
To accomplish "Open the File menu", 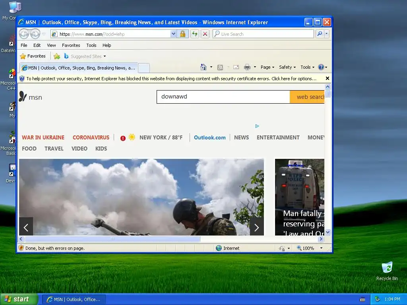I will click(x=24, y=45).
